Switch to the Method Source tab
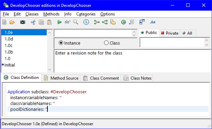The image size is (212, 129). coord(61,78)
